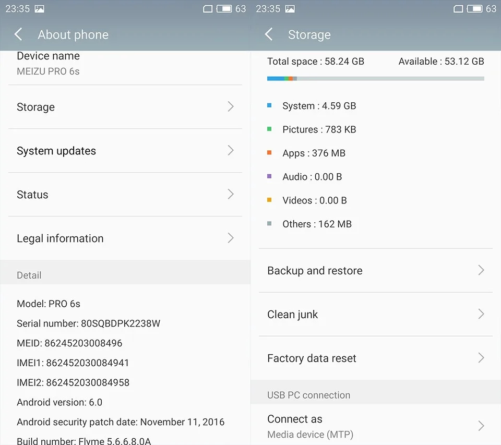
Task: Open Storage menu entry in About phone
Action: 125,107
